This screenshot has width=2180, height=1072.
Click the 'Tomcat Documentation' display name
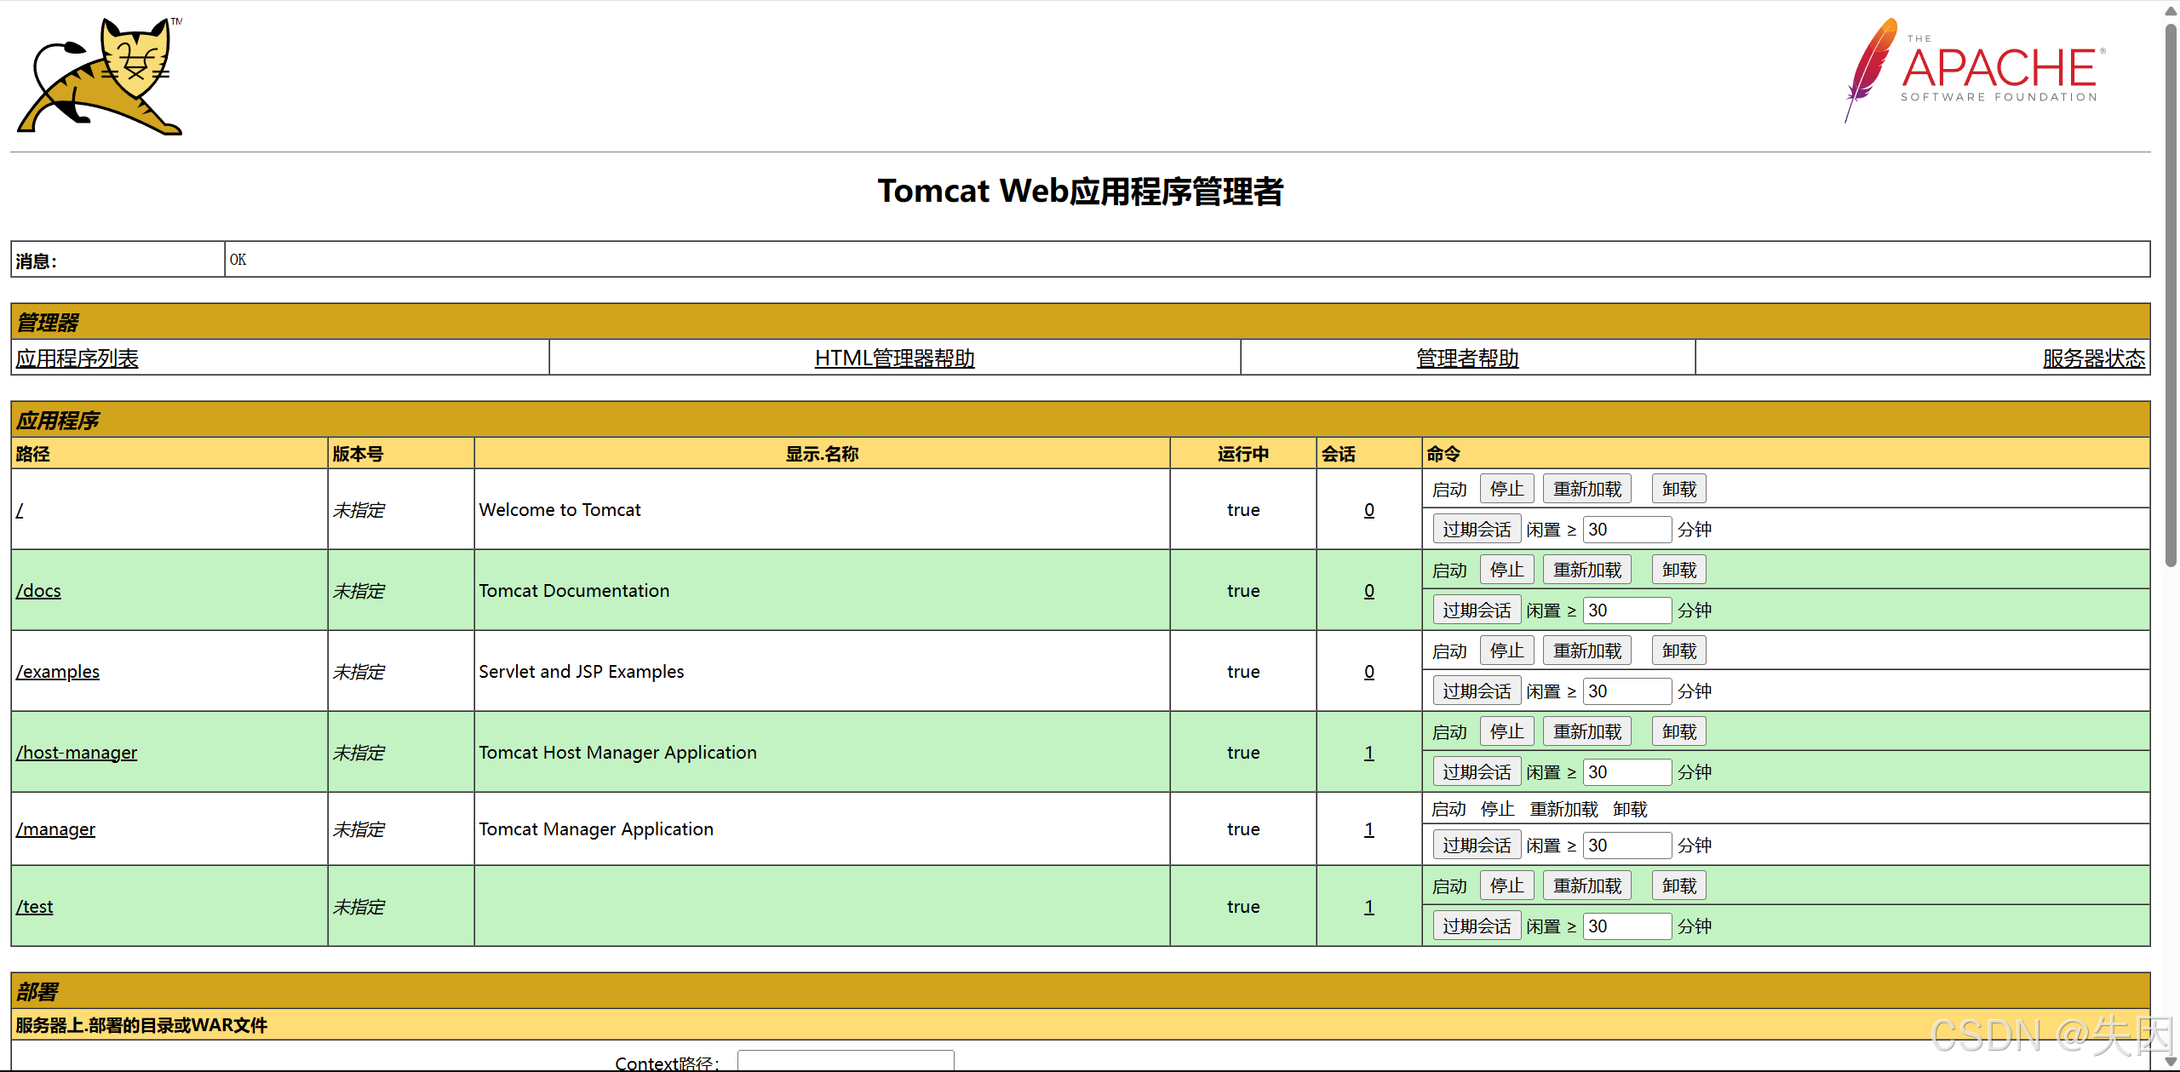click(x=574, y=590)
